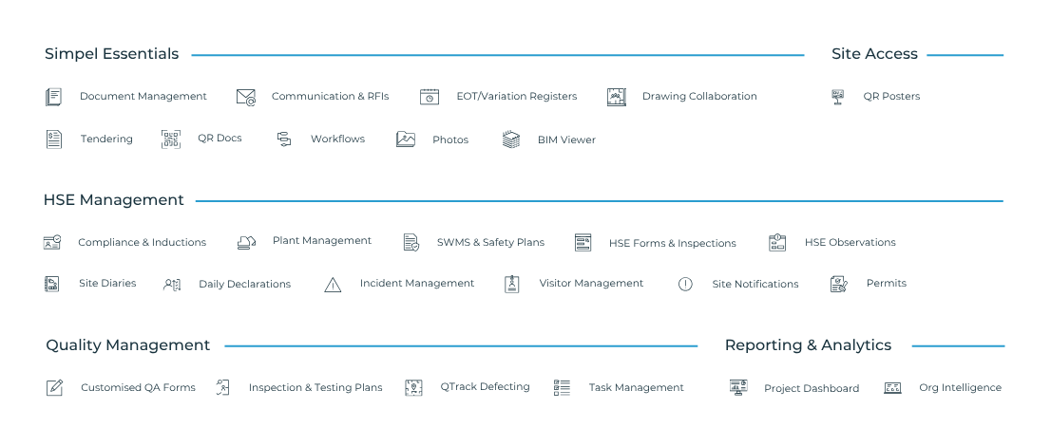
Task: Click the Simpel Essentials section heading
Action: 111,54
